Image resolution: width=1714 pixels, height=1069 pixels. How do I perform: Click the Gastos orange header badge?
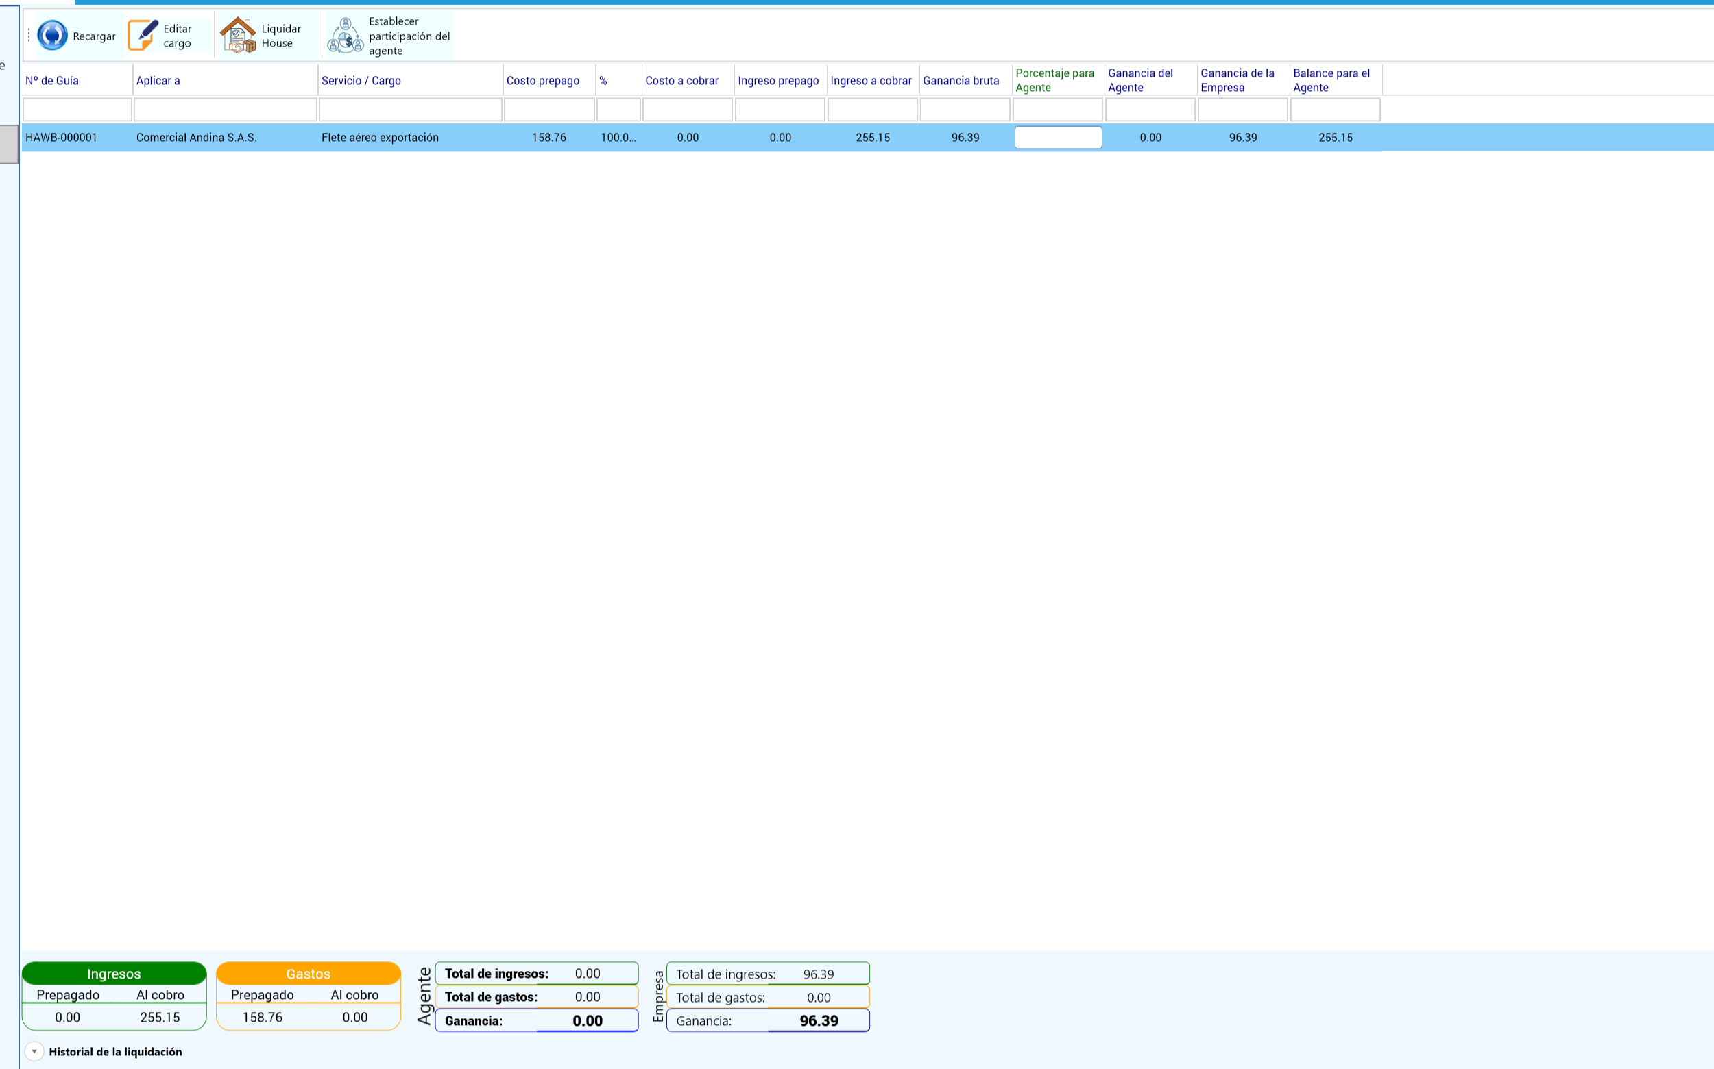309,974
